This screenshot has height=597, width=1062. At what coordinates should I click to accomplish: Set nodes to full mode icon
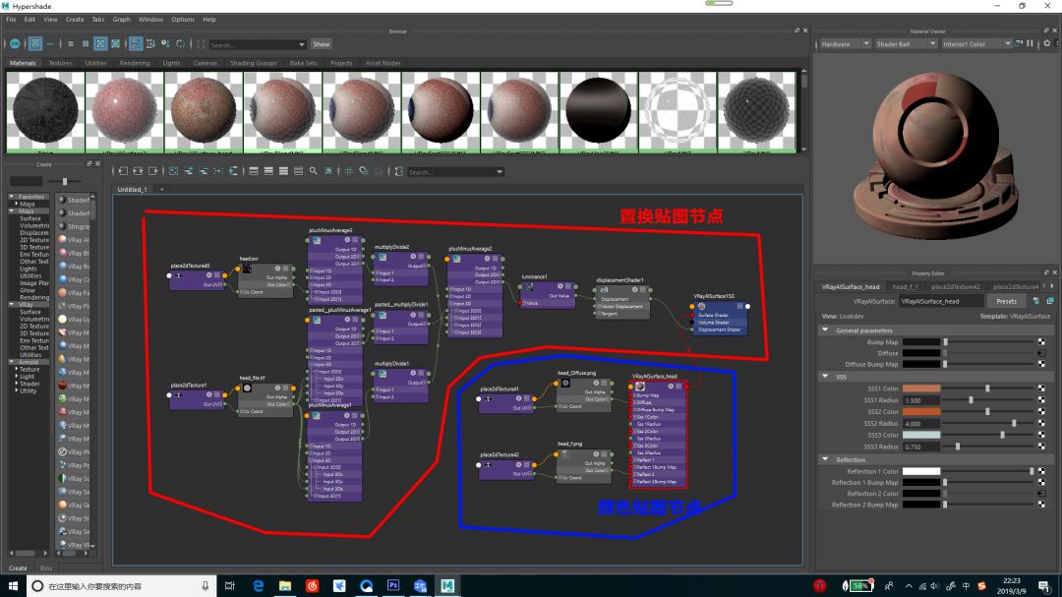[283, 171]
